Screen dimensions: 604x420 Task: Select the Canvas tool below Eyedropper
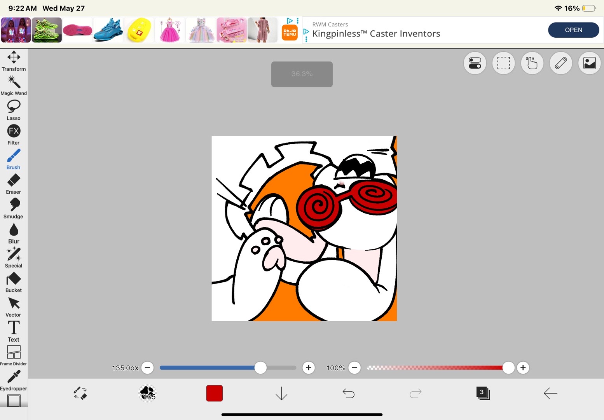(x=14, y=401)
